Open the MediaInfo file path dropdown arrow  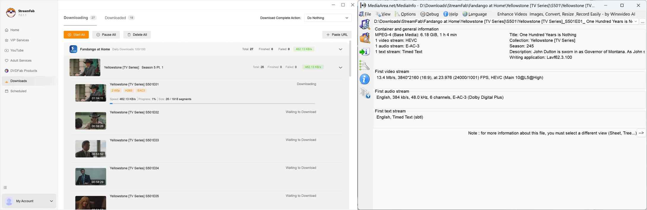[636, 21]
